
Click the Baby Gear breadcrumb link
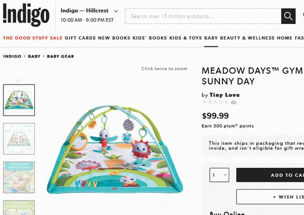[x=60, y=56]
